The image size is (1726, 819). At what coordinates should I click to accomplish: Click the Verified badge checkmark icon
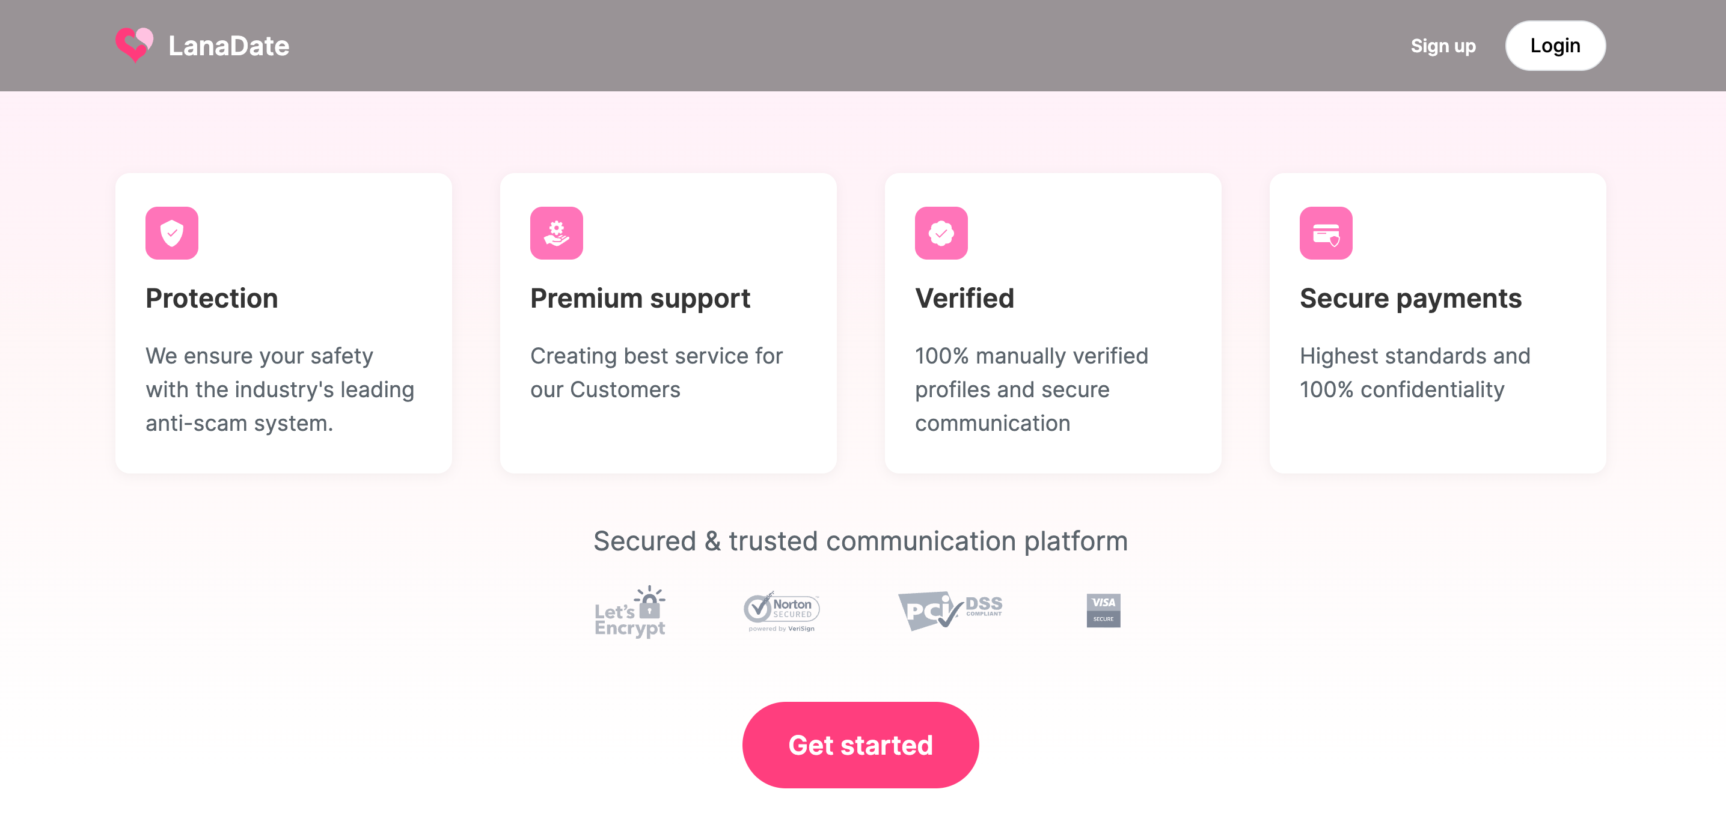click(x=941, y=233)
